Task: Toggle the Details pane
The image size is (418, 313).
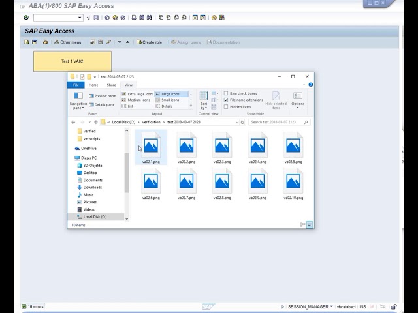Action: click(102, 104)
